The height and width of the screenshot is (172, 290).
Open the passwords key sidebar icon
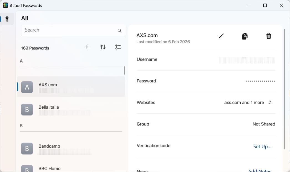pos(7,19)
